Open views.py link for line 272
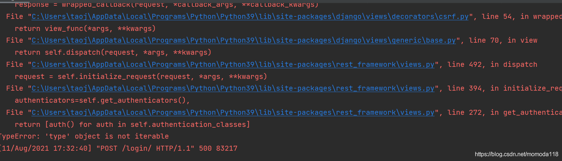Image resolution: width=562 pixels, height=161 pixels. pos(233,113)
